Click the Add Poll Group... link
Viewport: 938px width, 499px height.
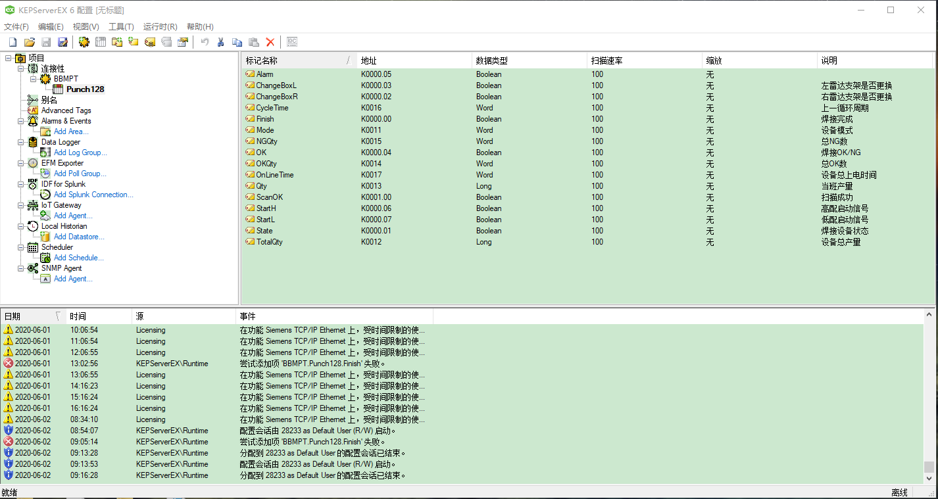pyautogui.click(x=80, y=174)
